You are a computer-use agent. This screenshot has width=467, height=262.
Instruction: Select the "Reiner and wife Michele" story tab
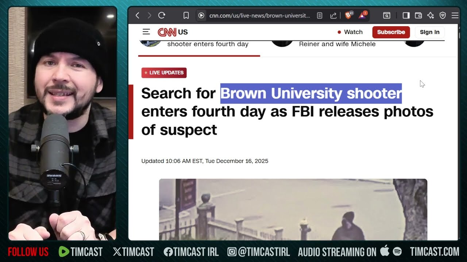[x=337, y=44]
